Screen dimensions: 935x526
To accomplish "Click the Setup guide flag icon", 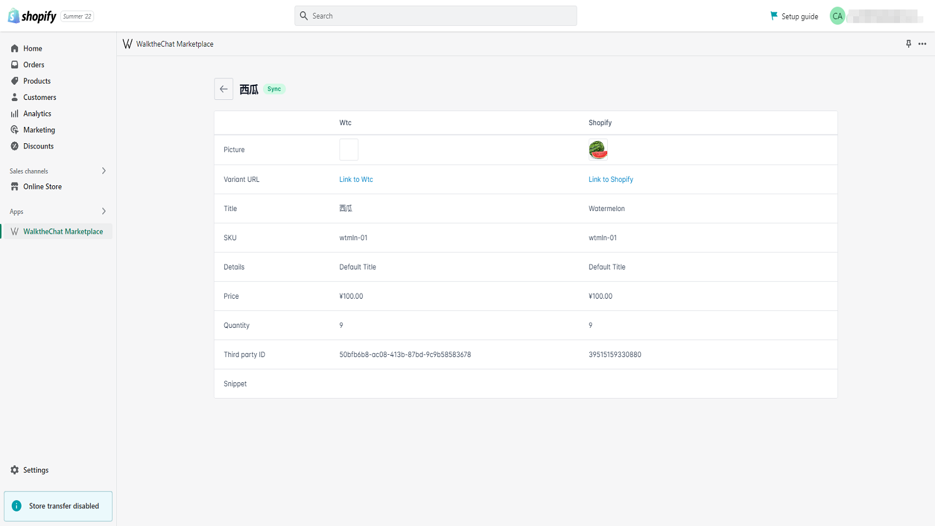I will point(774,16).
